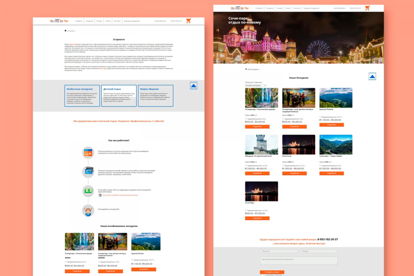Click Подробнее under the waterfall card on left page
The height and width of the screenshot is (276, 414).
click(77, 271)
